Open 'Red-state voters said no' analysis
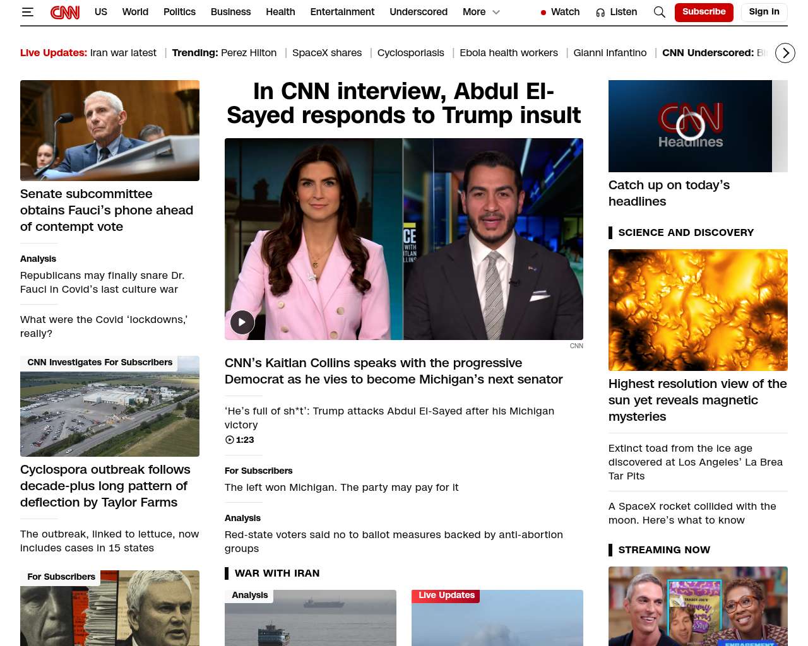The image size is (808, 646). (x=394, y=541)
